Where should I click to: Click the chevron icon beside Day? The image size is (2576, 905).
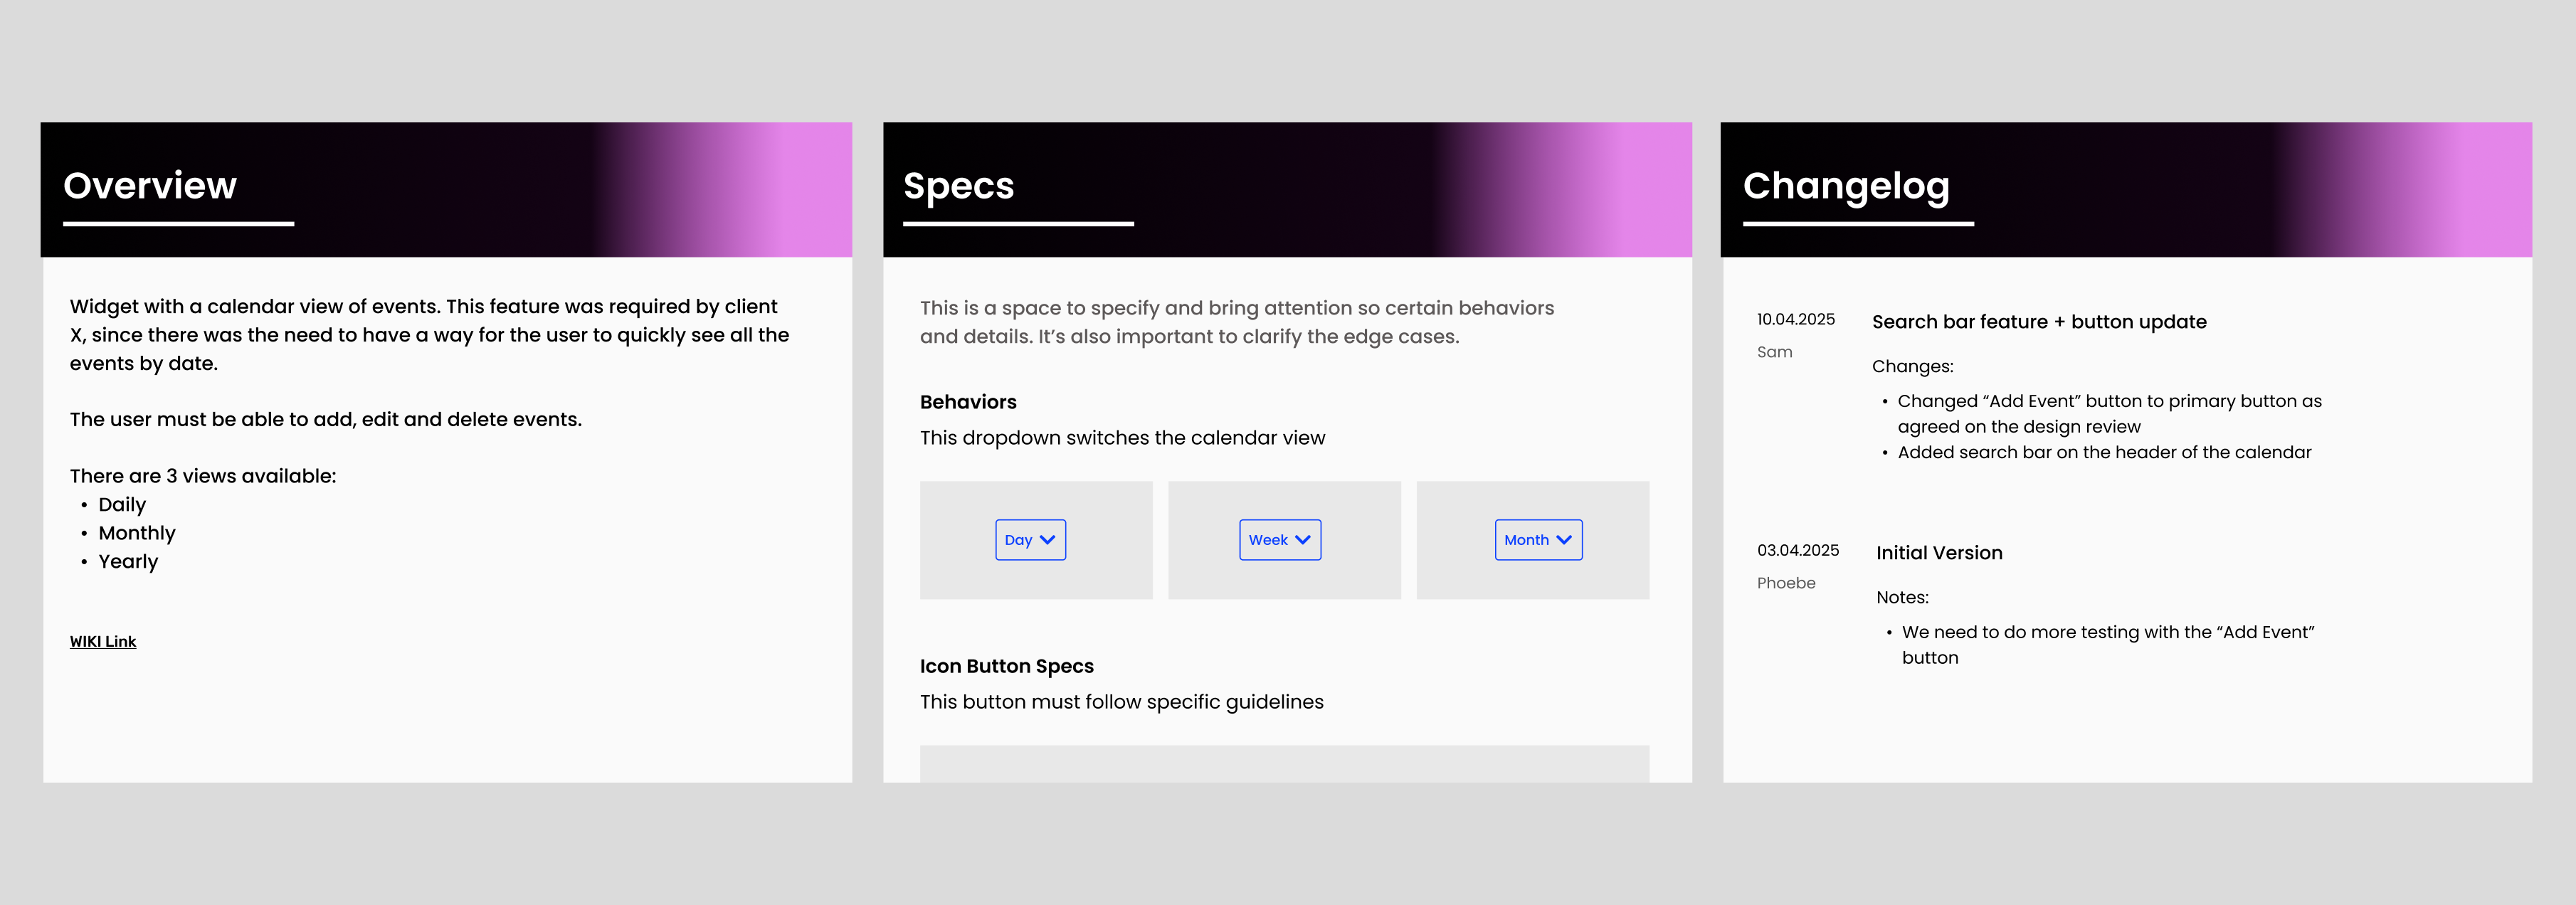1047,540
